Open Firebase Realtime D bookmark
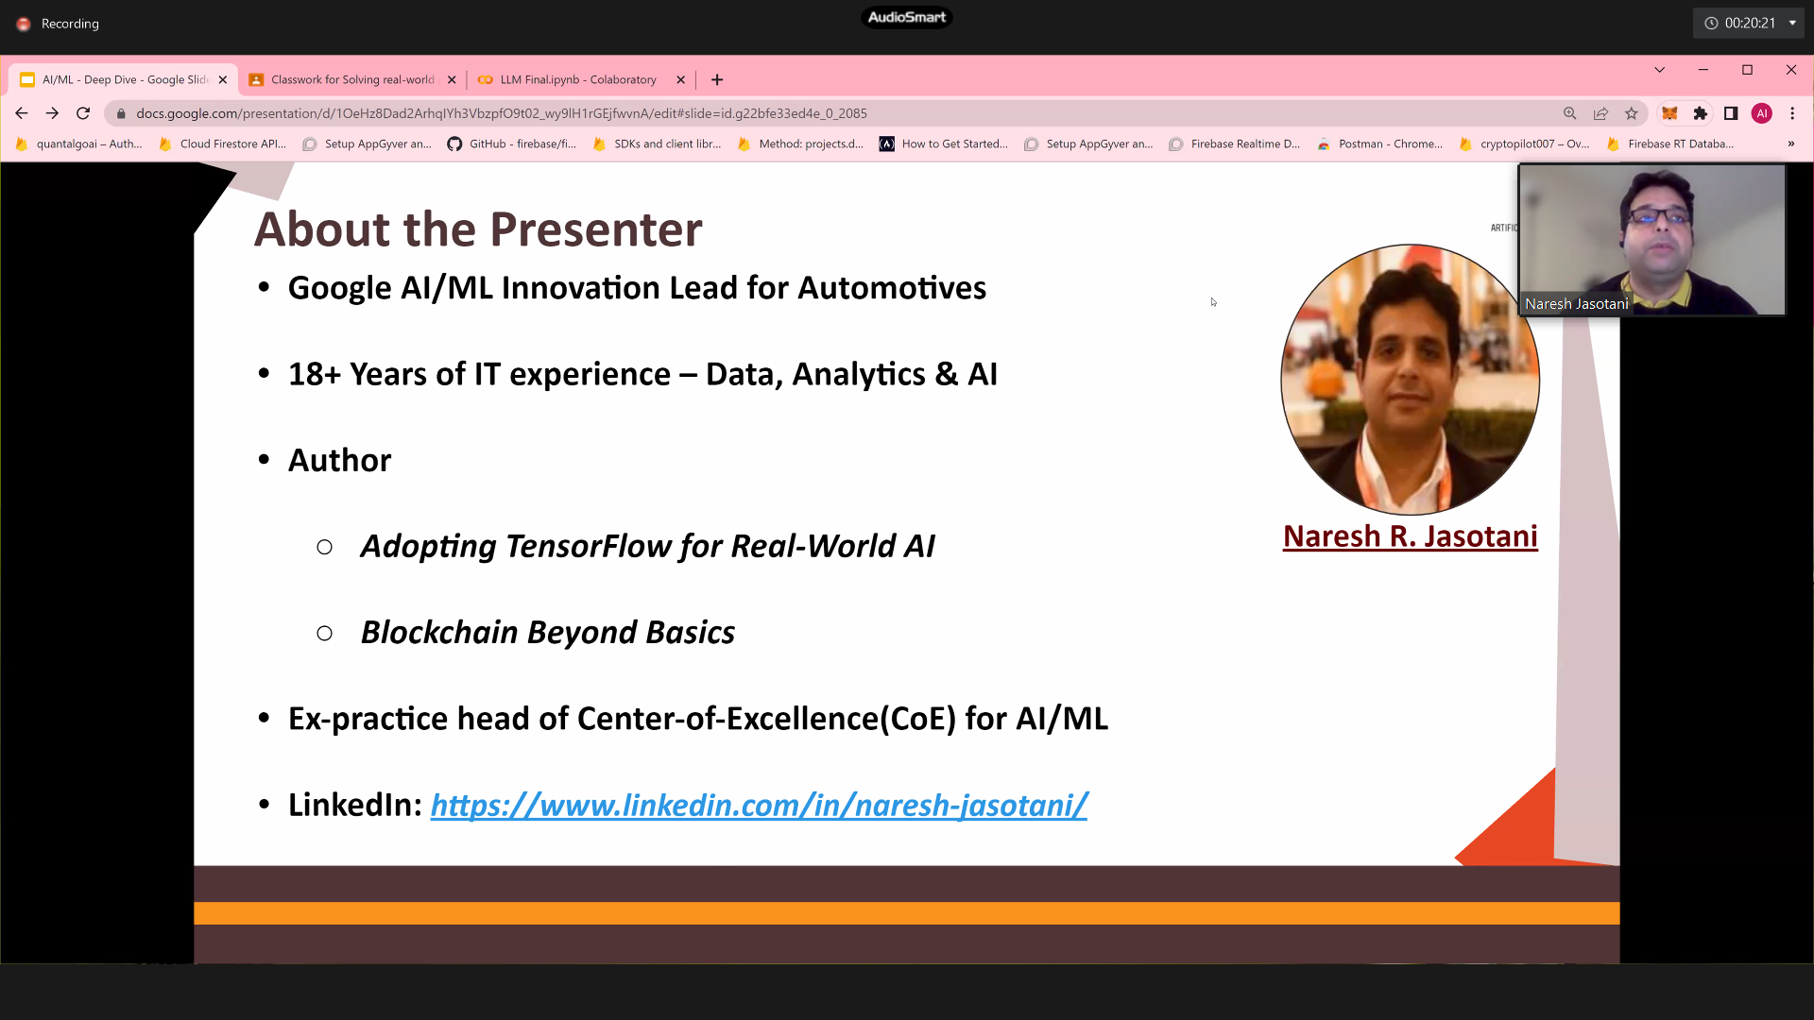The image size is (1814, 1020). click(1234, 144)
